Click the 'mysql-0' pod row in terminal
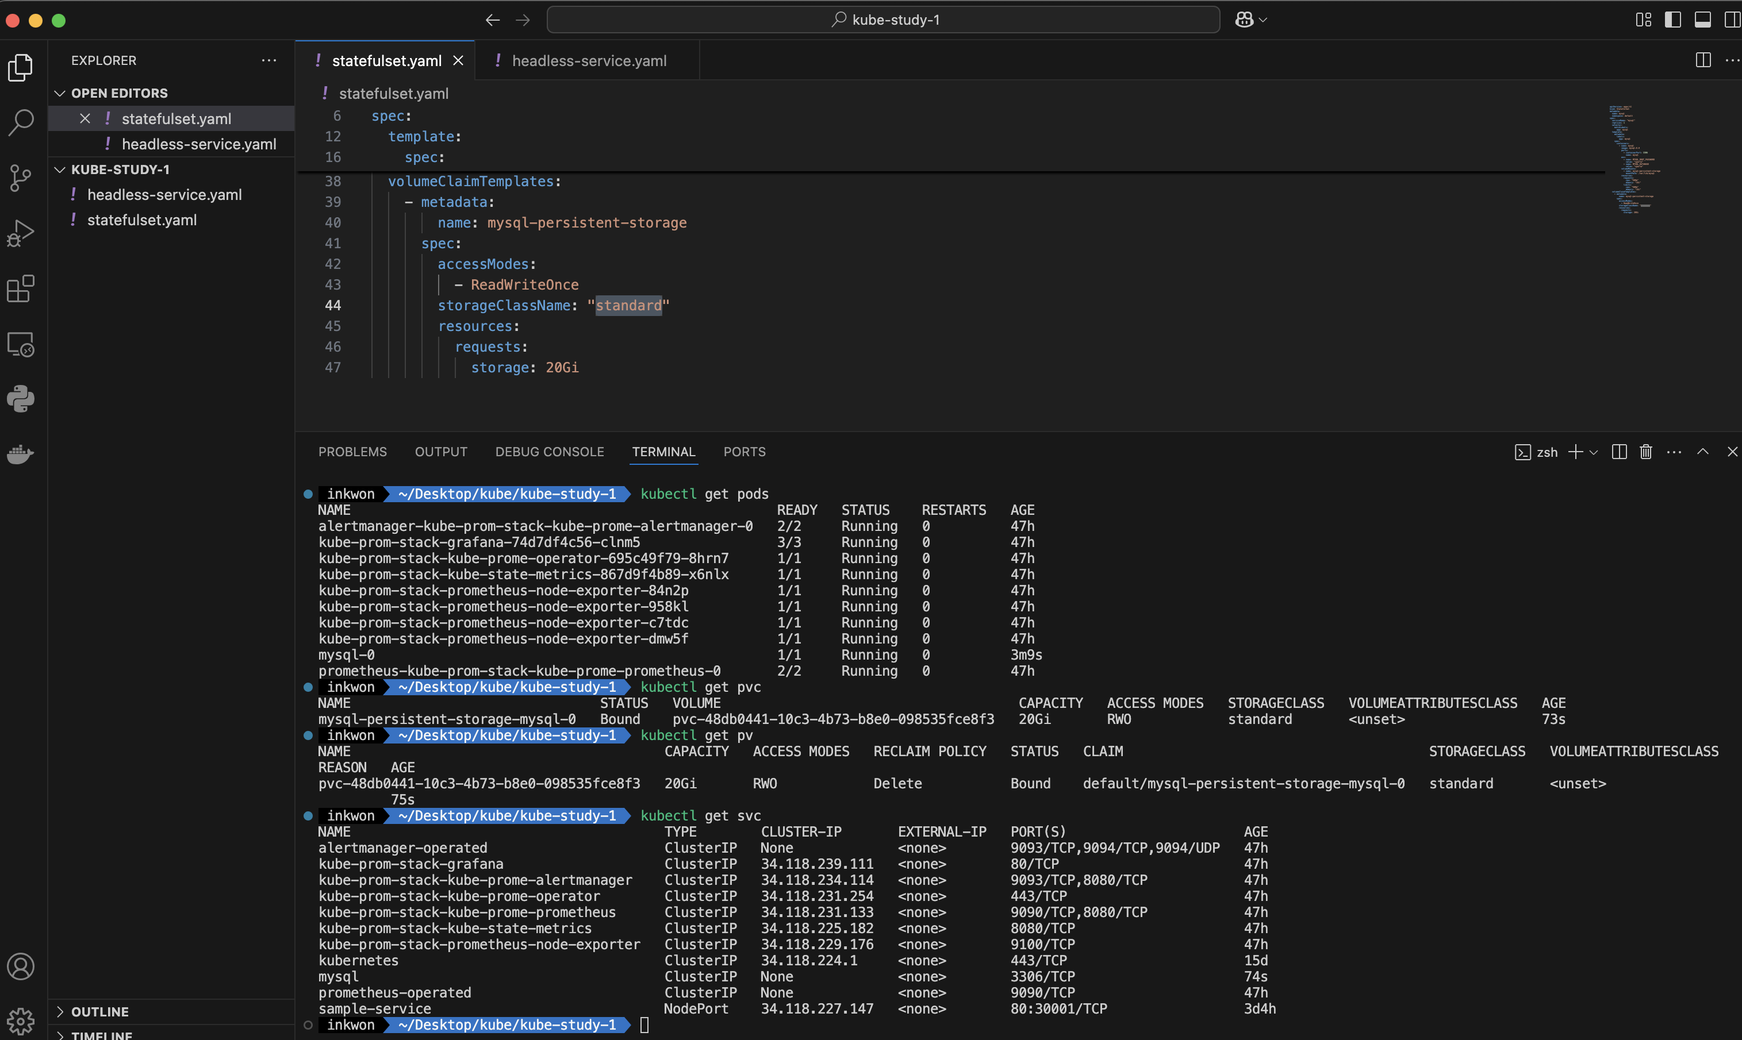The image size is (1742, 1040). coord(680,655)
